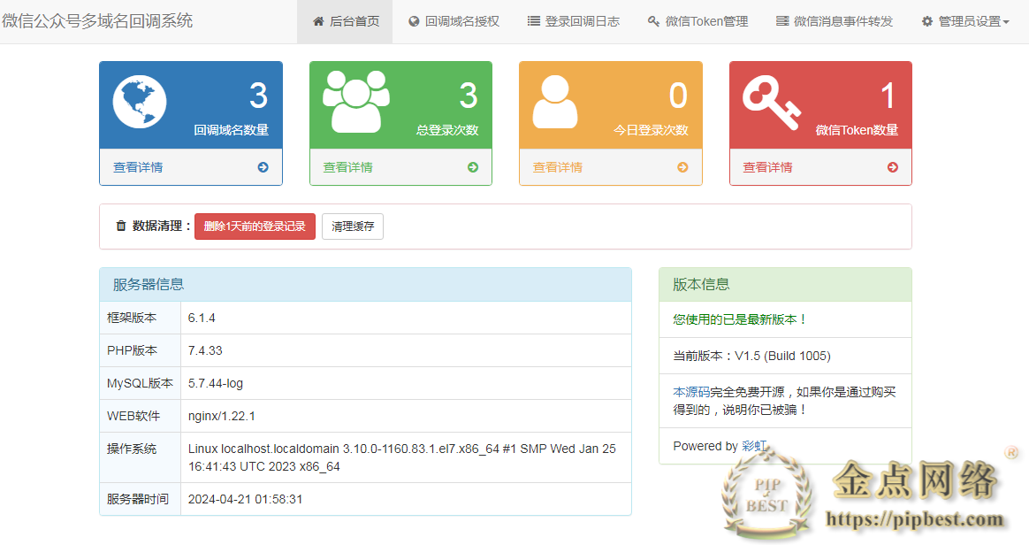The width and height of the screenshot is (1029, 545).
Task: Switch to the 登录回调日志 tab
Action: click(574, 20)
